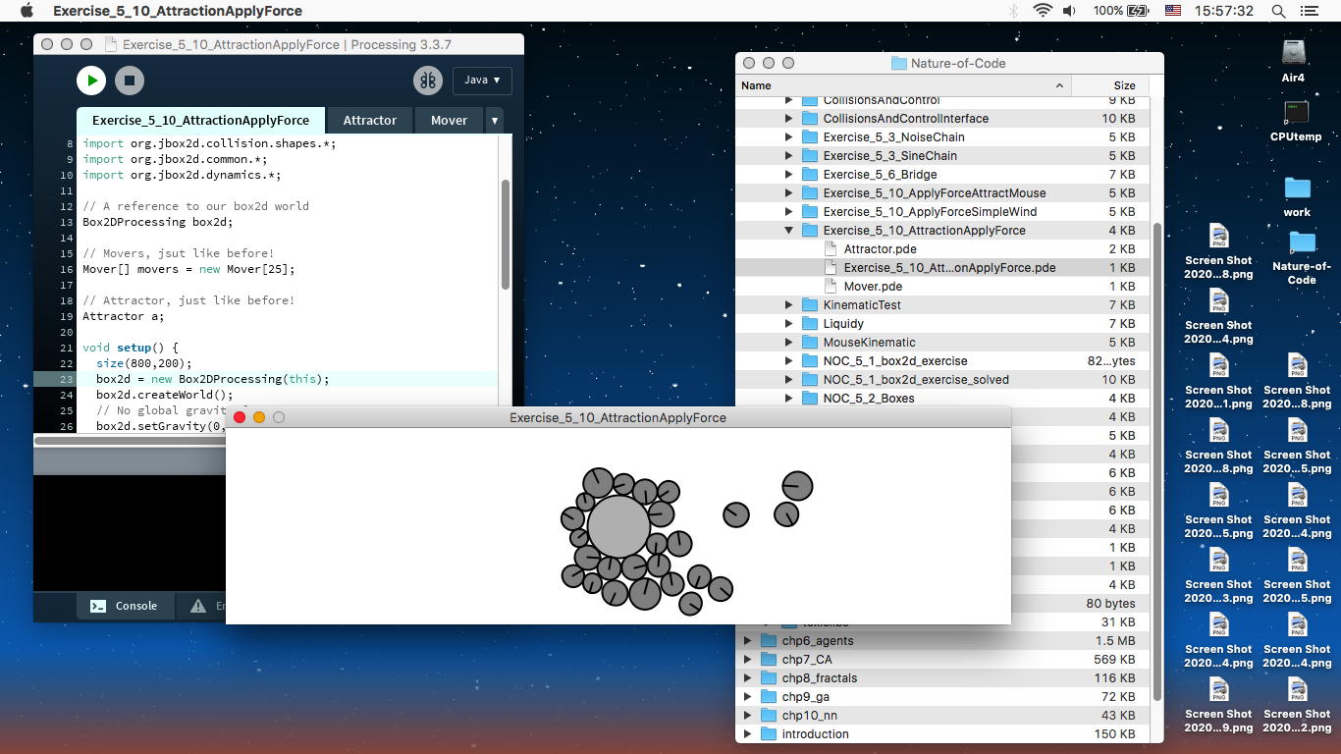The width and height of the screenshot is (1341, 754).
Task: Expand the Liquidy folder
Action: tap(788, 324)
